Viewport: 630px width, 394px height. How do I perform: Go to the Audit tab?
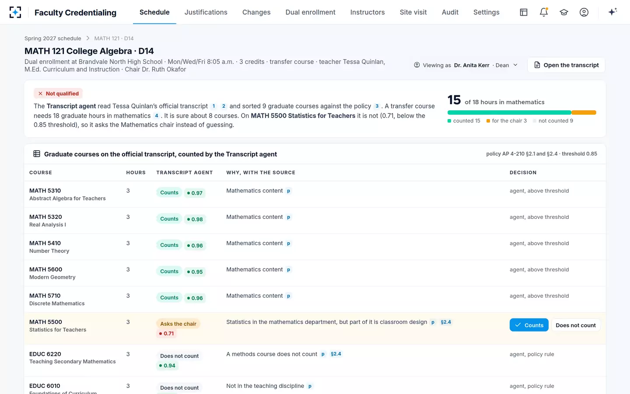450,12
